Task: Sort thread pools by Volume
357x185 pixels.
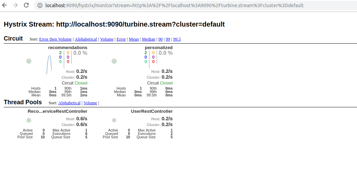Action: click(90, 103)
